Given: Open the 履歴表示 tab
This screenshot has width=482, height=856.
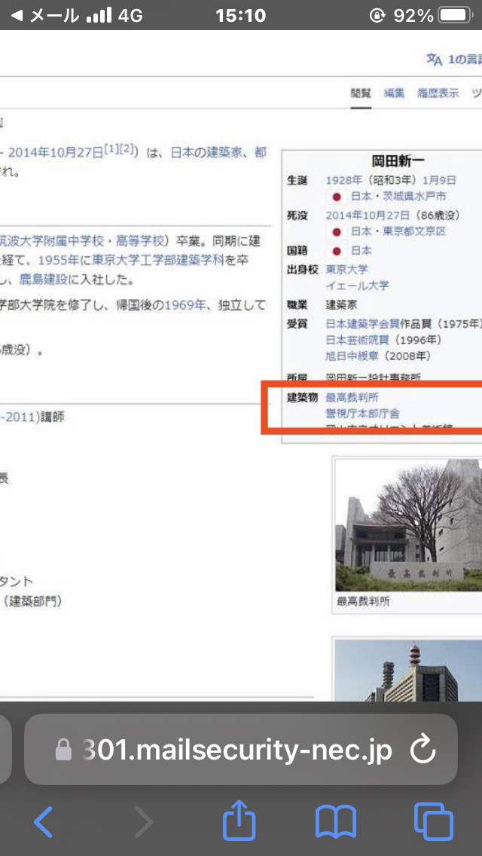Looking at the screenshot, I should click(x=438, y=93).
